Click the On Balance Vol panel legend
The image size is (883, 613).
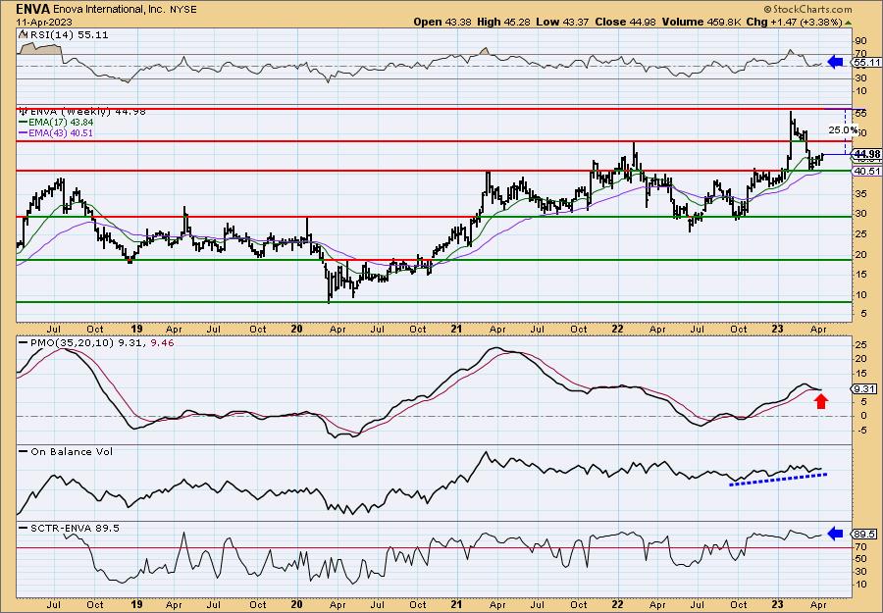coord(67,451)
